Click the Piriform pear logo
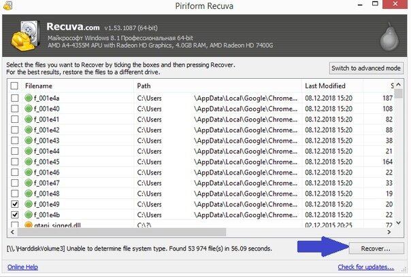This screenshot has width=411, height=277. (x=389, y=37)
